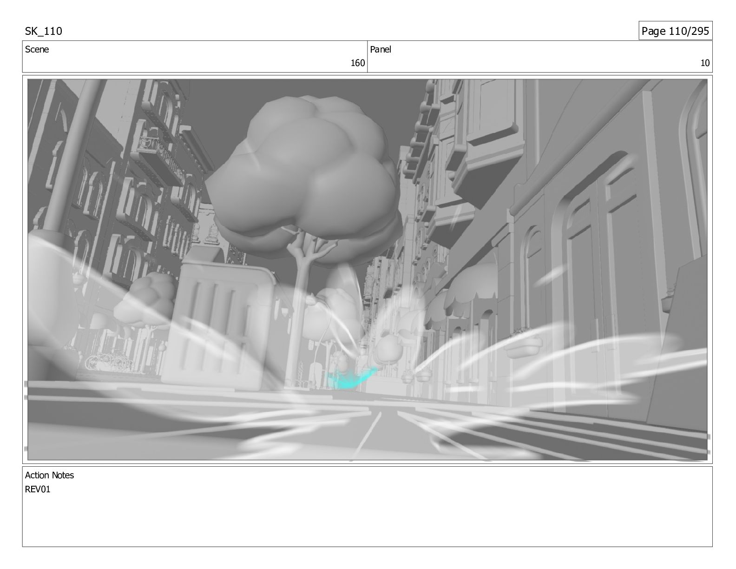Click the panel number 10
The image size is (736, 569).
(705, 63)
